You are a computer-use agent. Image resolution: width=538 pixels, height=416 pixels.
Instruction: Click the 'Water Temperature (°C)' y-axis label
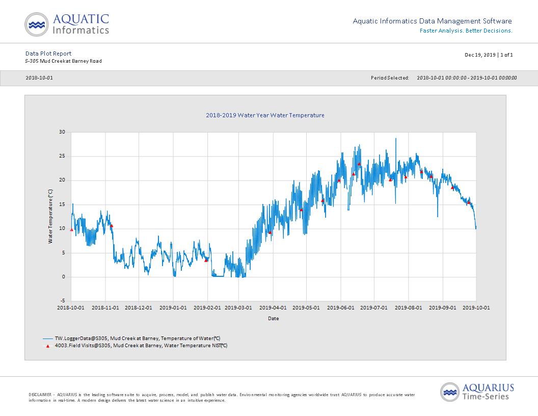pos(50,217)
